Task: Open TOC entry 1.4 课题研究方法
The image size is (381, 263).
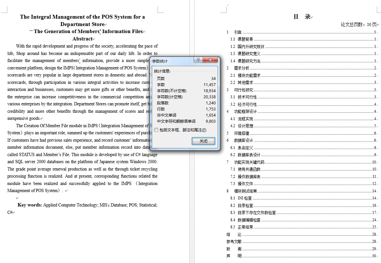Action: click(x=303, y=61)
